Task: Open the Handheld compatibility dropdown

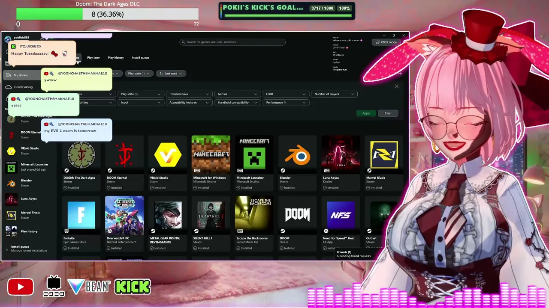Action: point(237,103)
